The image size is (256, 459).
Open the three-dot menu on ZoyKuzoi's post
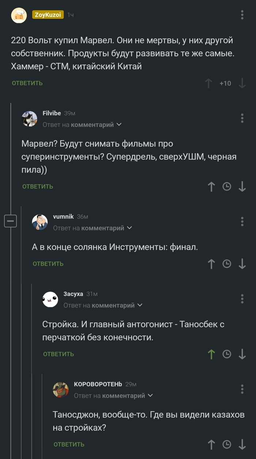pyautogui.click(x=242, y=14)
